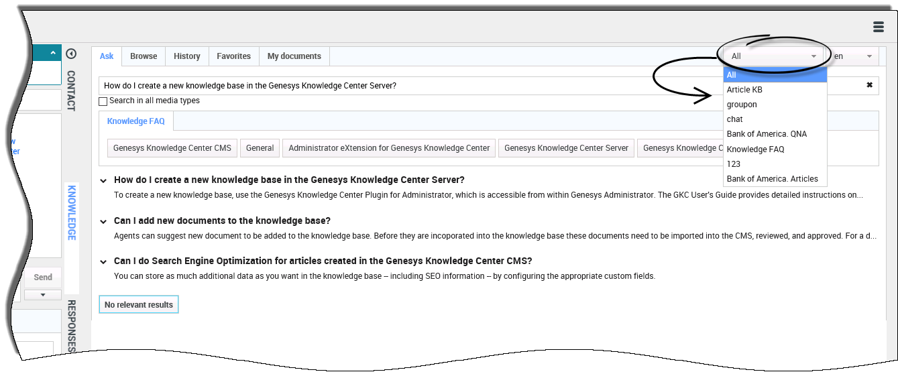
Task: Select Article KB from the dropdown list
Action: click(x=744, y=90)
